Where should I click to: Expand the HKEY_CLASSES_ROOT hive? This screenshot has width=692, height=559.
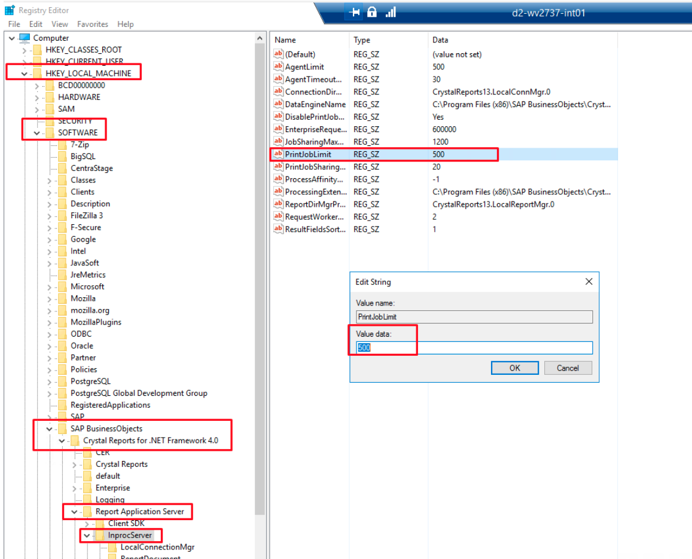tap(24, 50)
